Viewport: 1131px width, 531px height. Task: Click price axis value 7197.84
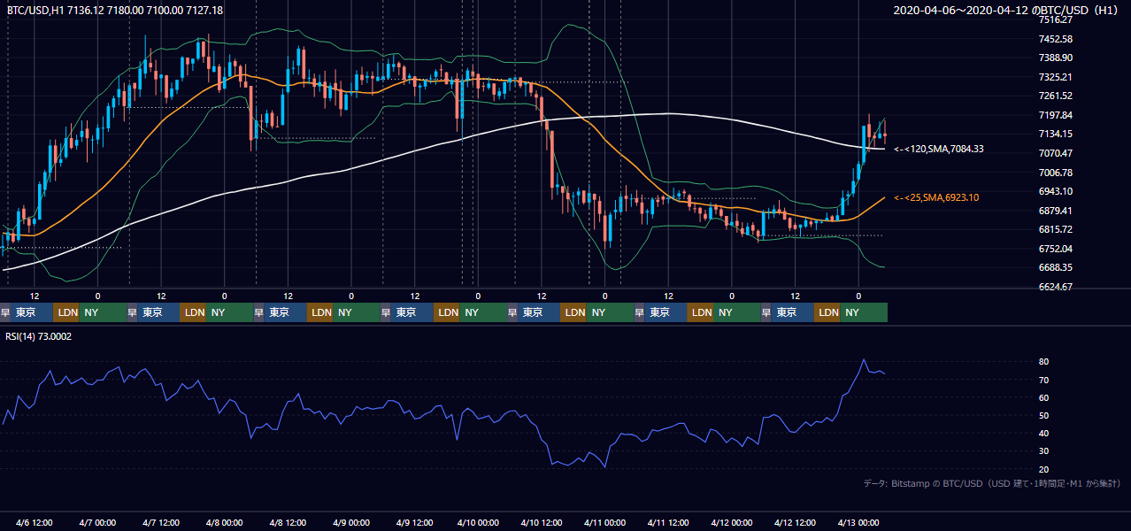tap(1056, 115)
